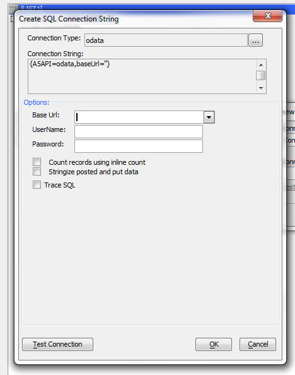Viewport: 295px width, 375px height.
Task: Click the Connection Type field showing odata
Action: (166, 40)
